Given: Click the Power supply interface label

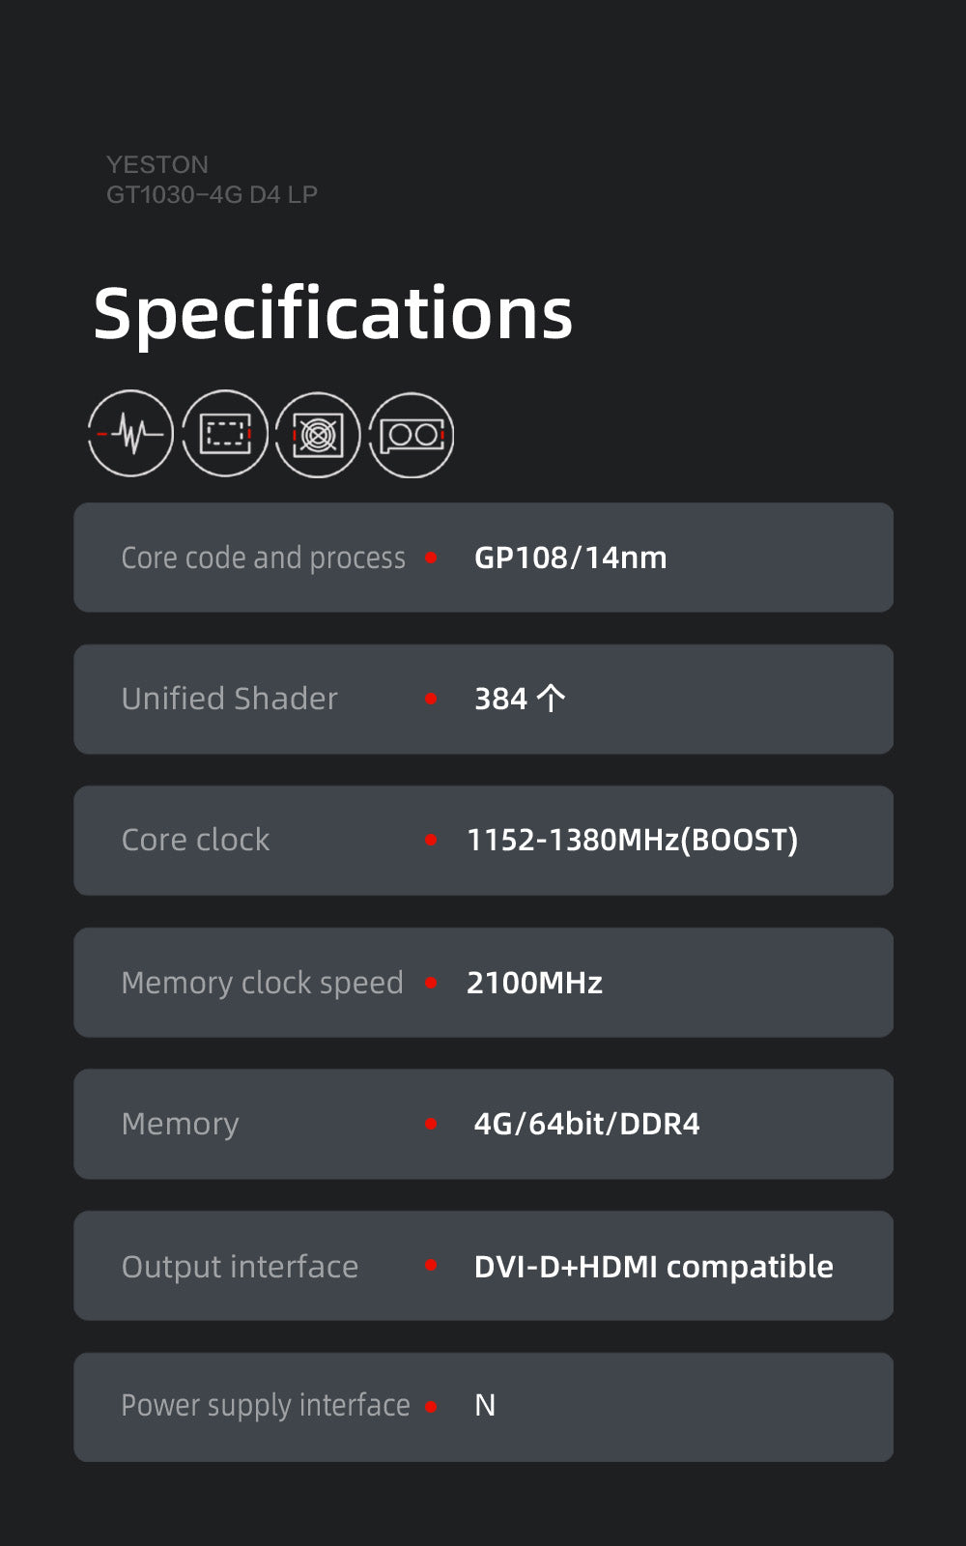Looking at the screenshot, I should (x=266, y=1405).
